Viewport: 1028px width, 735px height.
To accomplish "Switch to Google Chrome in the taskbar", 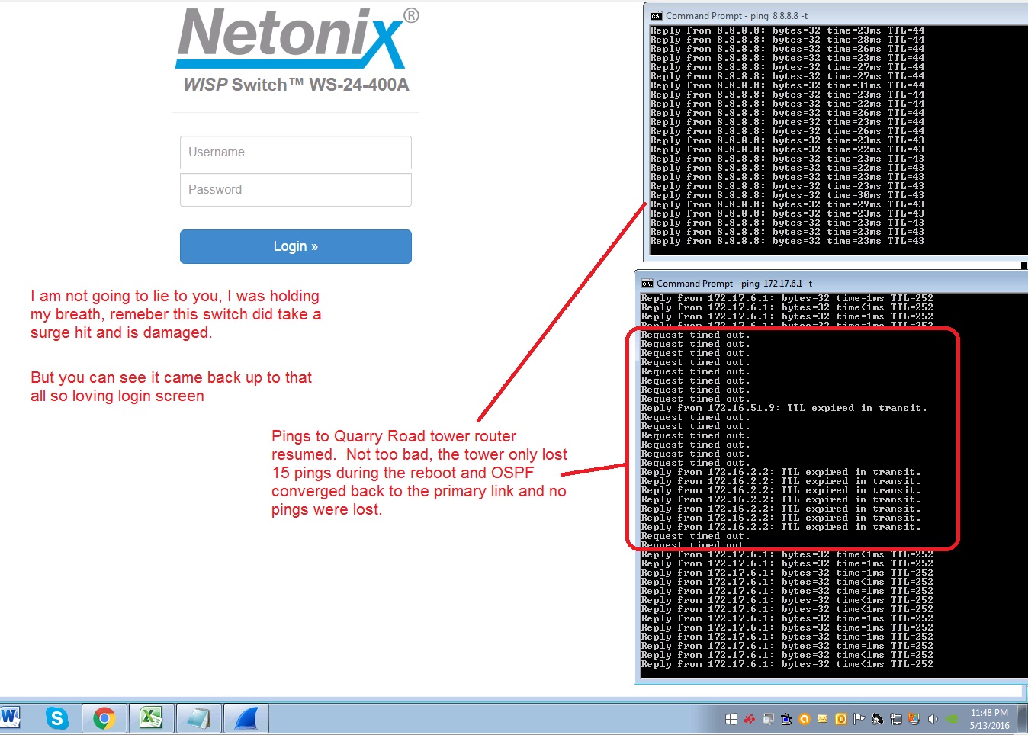I will (104, 718).
